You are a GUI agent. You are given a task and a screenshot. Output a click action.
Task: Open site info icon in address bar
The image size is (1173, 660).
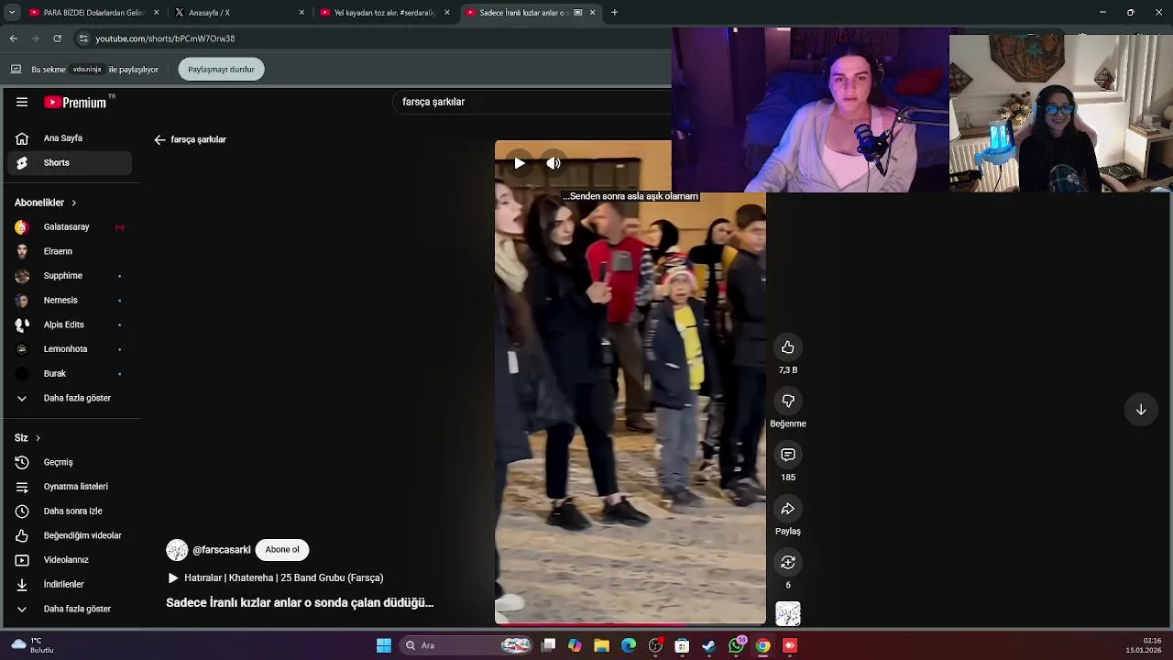click(83, 38)
